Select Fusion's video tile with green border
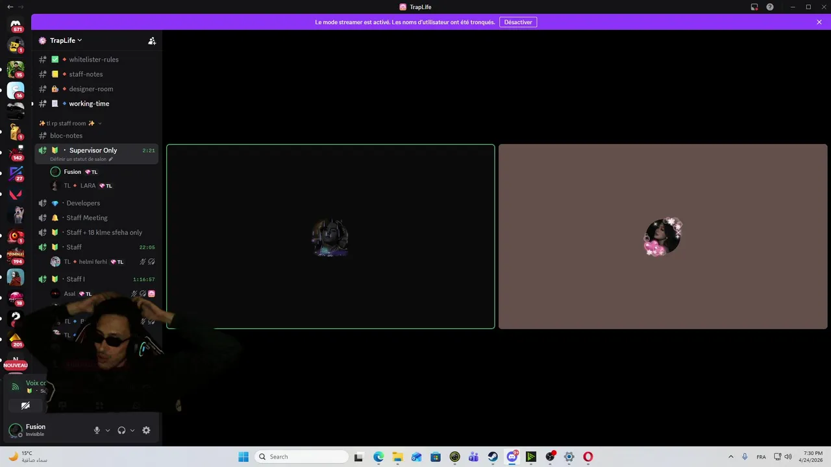This screenshot has height=467, width=831. click(330, 237)
